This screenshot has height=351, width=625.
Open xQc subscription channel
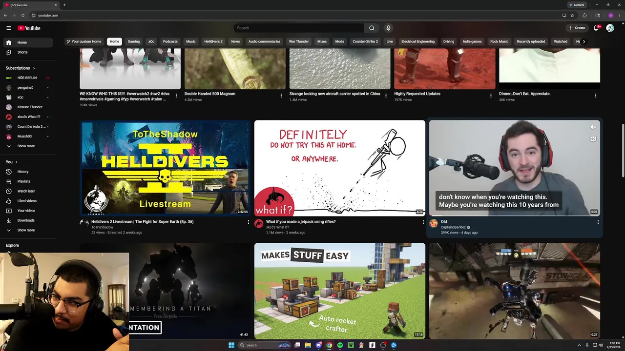tap(27, 97)
